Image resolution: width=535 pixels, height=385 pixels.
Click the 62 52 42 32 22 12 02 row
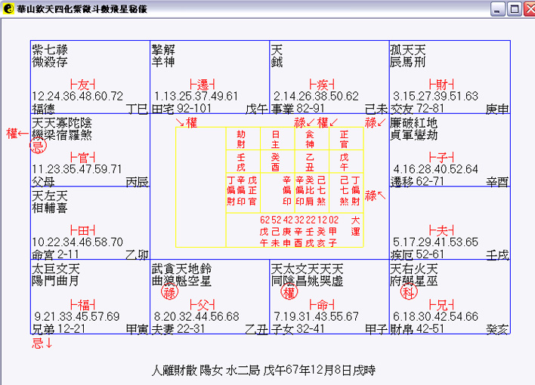pos(299,220)
